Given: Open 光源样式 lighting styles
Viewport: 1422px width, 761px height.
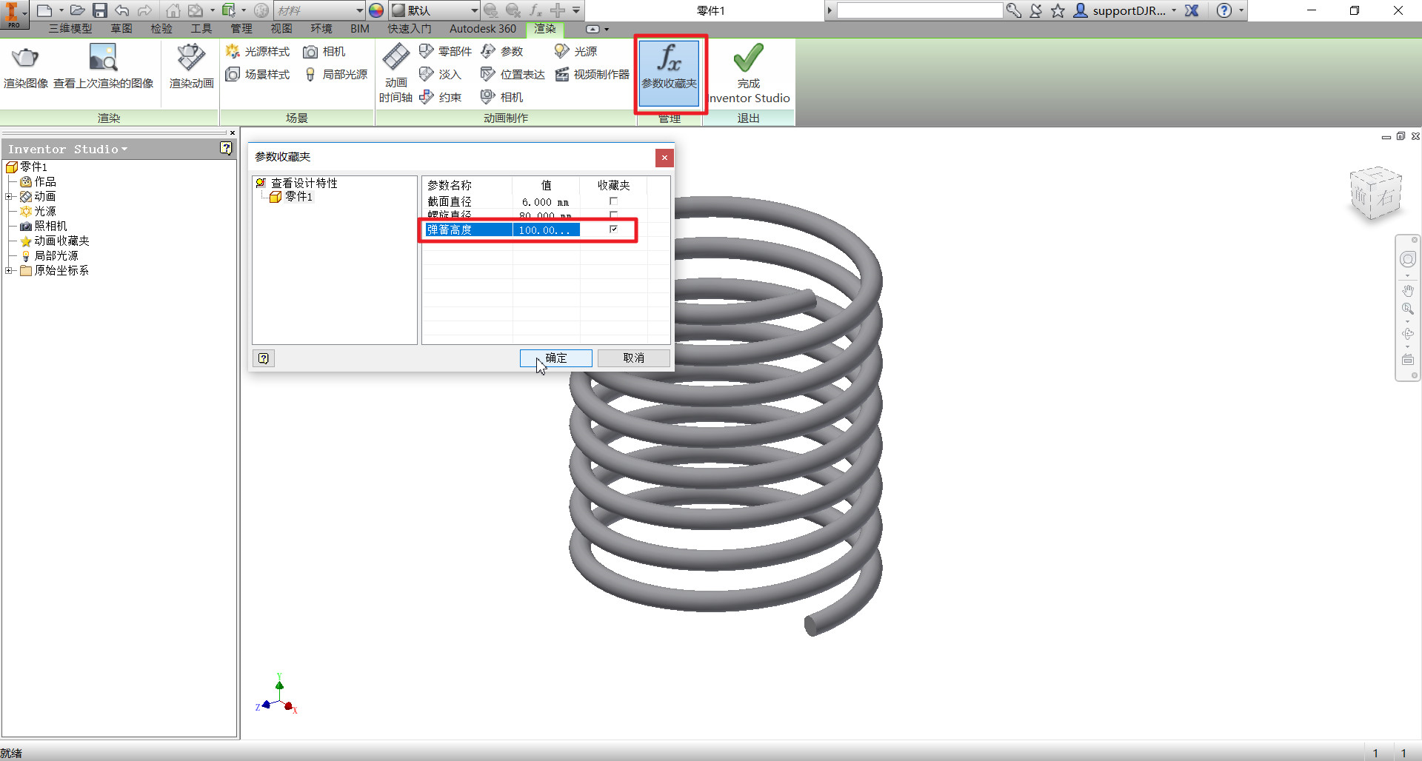Looking at the screenshot, I should click(258, 51).
